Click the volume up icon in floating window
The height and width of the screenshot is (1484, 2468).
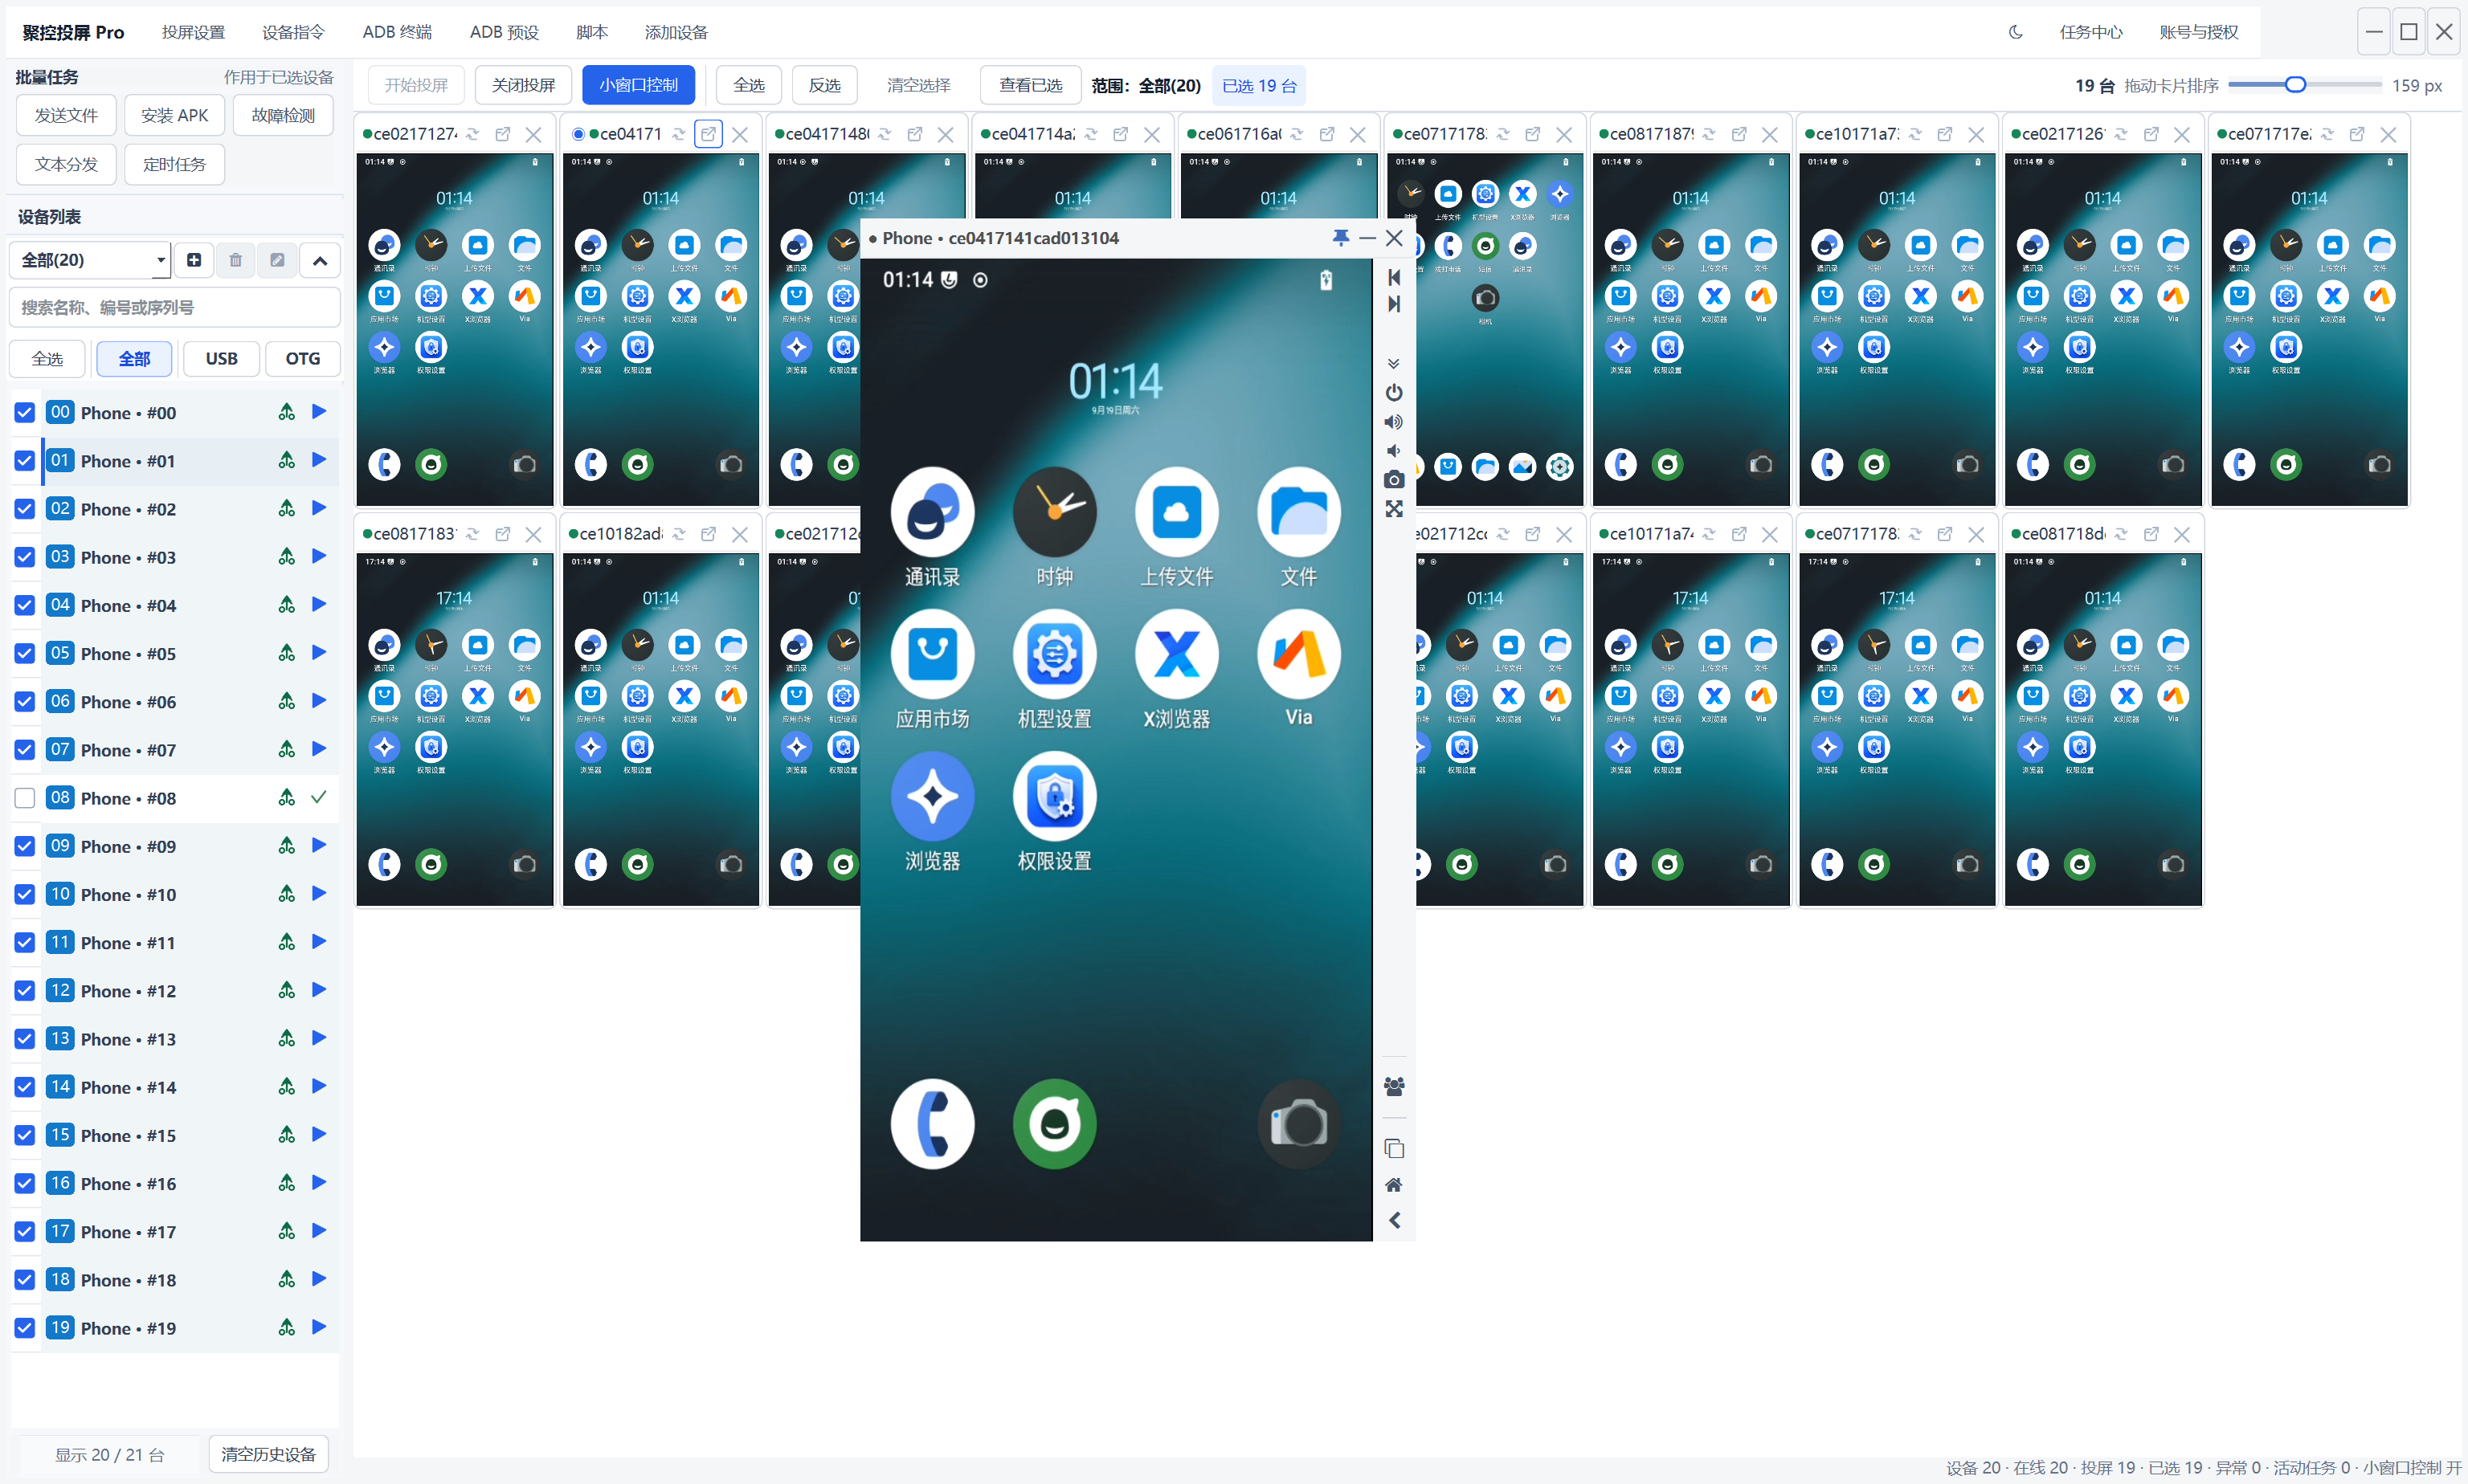click(x=1394, y=422)
